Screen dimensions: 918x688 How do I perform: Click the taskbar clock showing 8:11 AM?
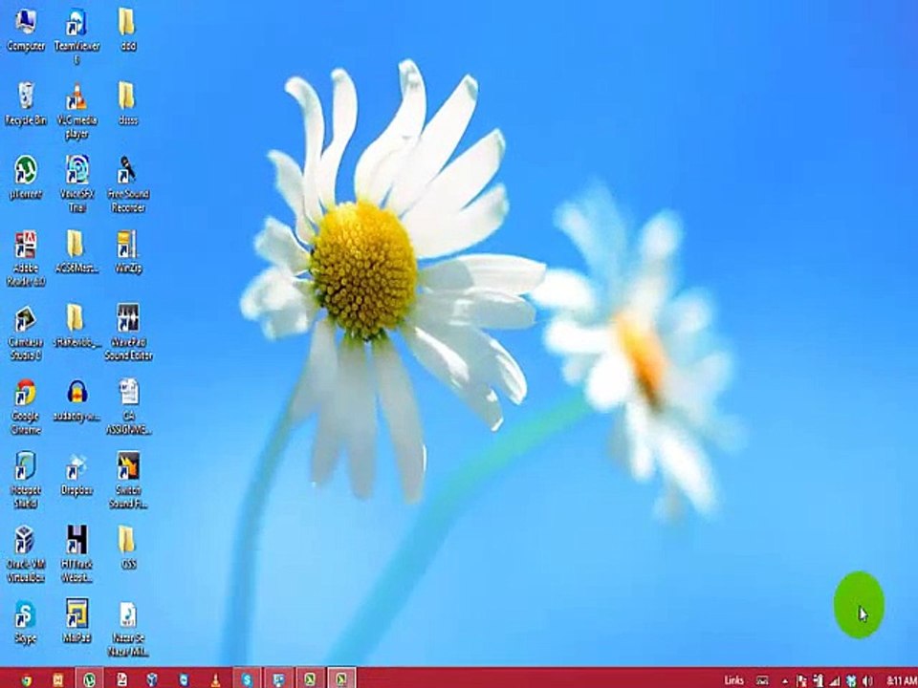point(901,679)
